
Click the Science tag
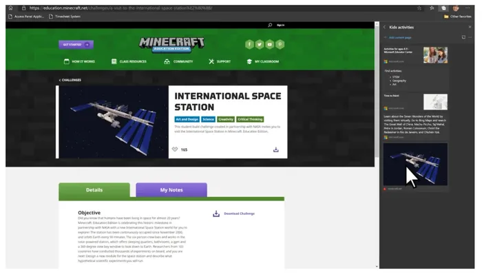(208, 119)
